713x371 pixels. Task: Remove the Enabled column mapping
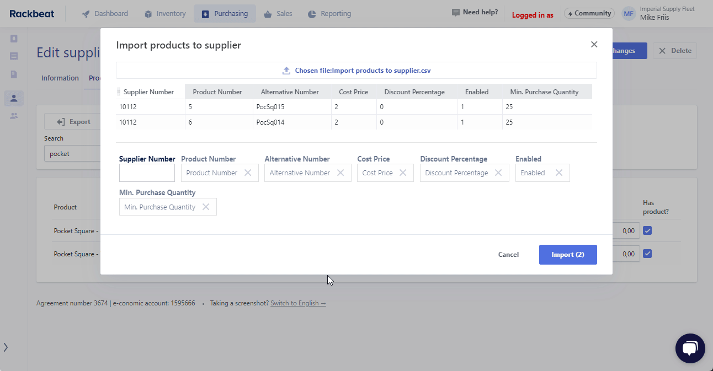click(x=559, y=173)
